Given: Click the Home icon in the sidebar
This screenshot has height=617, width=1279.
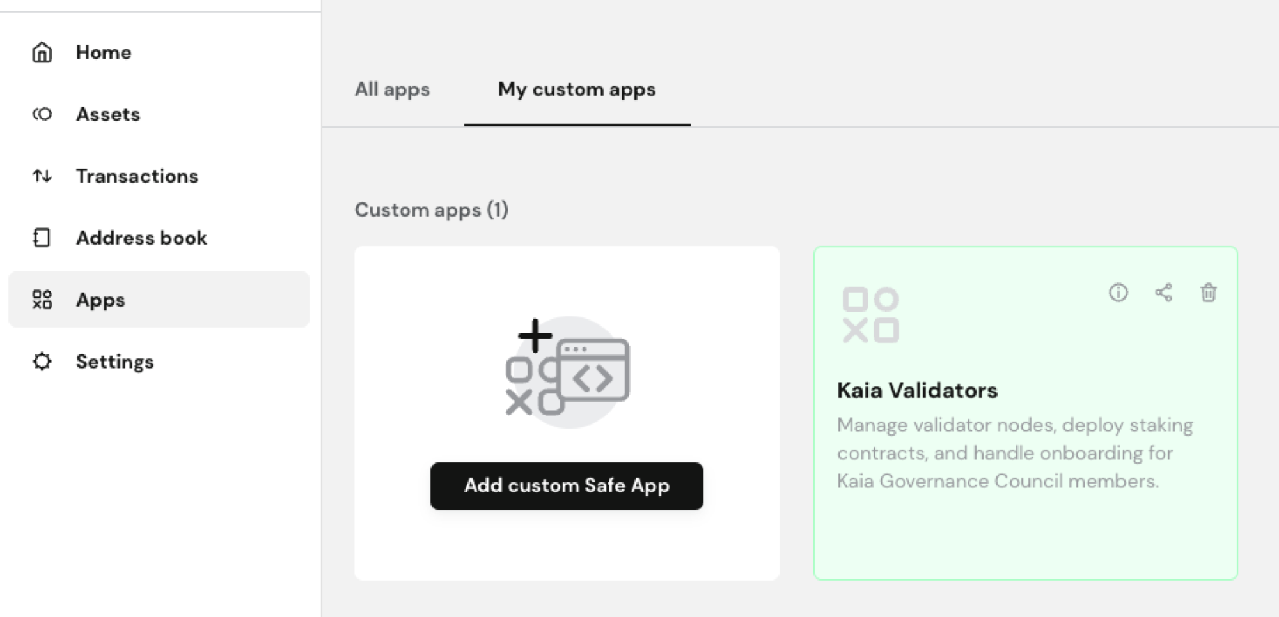Looking at the screenshot, I should 42,52.
